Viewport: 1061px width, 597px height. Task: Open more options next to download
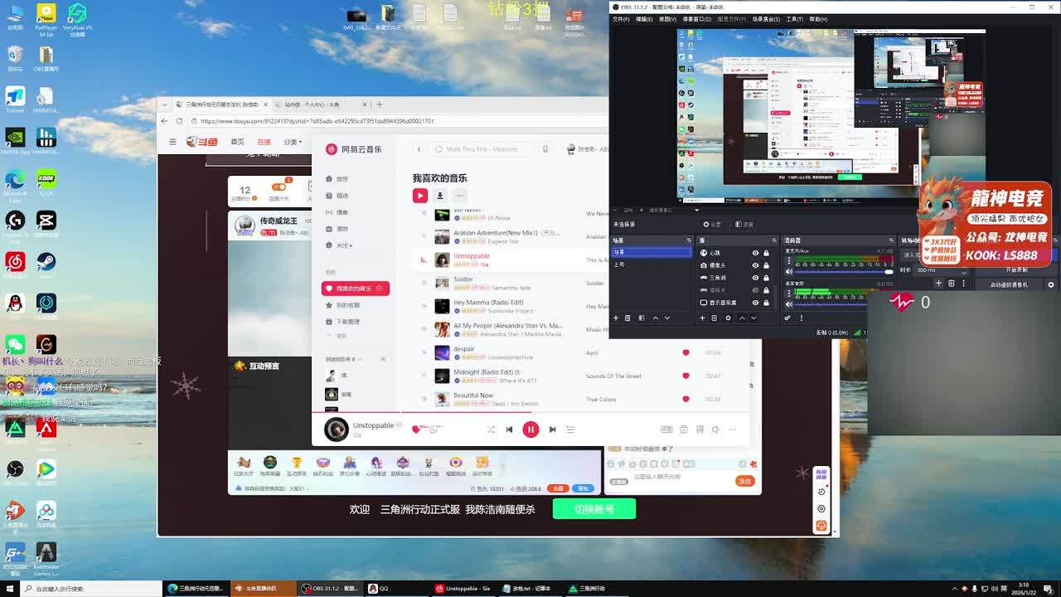(460, 196)
